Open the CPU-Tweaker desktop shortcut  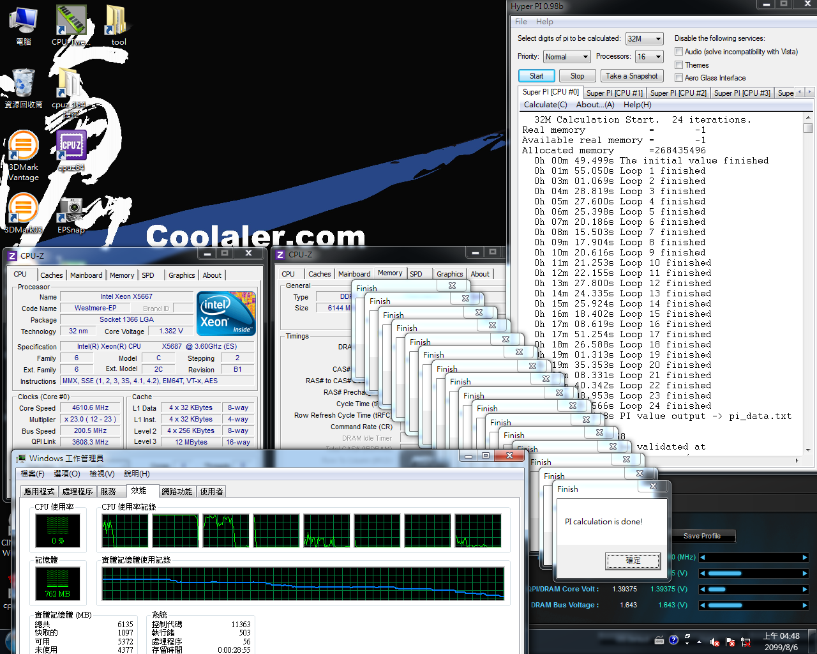coord(71,21)
